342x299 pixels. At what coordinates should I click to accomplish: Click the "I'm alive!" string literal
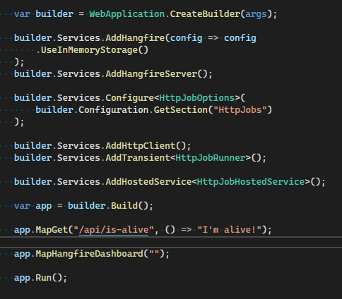pos(229,230)
